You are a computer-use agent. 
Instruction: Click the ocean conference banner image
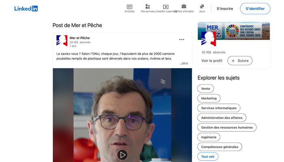pos(234,31)
